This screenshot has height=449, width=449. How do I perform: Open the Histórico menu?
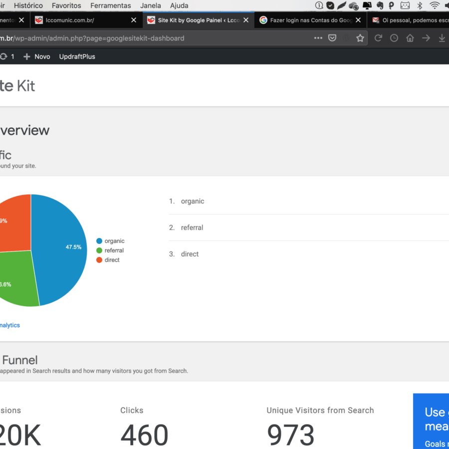(28, 5)
